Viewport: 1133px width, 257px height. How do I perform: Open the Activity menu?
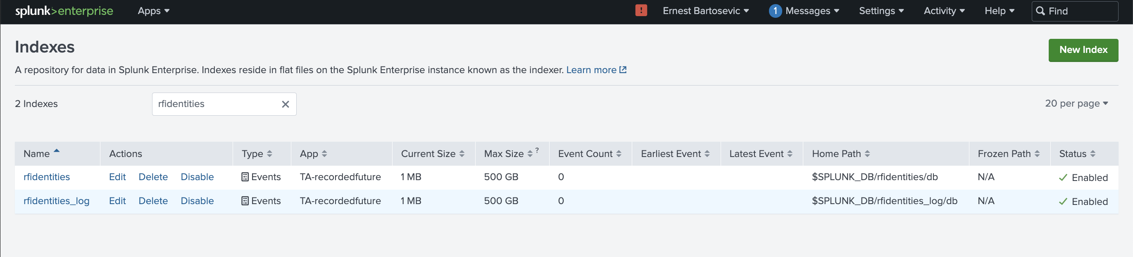[x=943, y=11]
